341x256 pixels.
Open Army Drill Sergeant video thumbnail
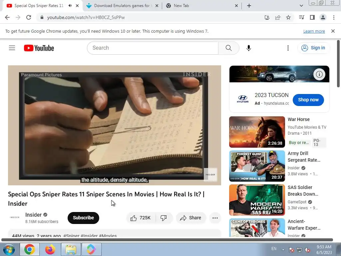[x=257, y=166]
